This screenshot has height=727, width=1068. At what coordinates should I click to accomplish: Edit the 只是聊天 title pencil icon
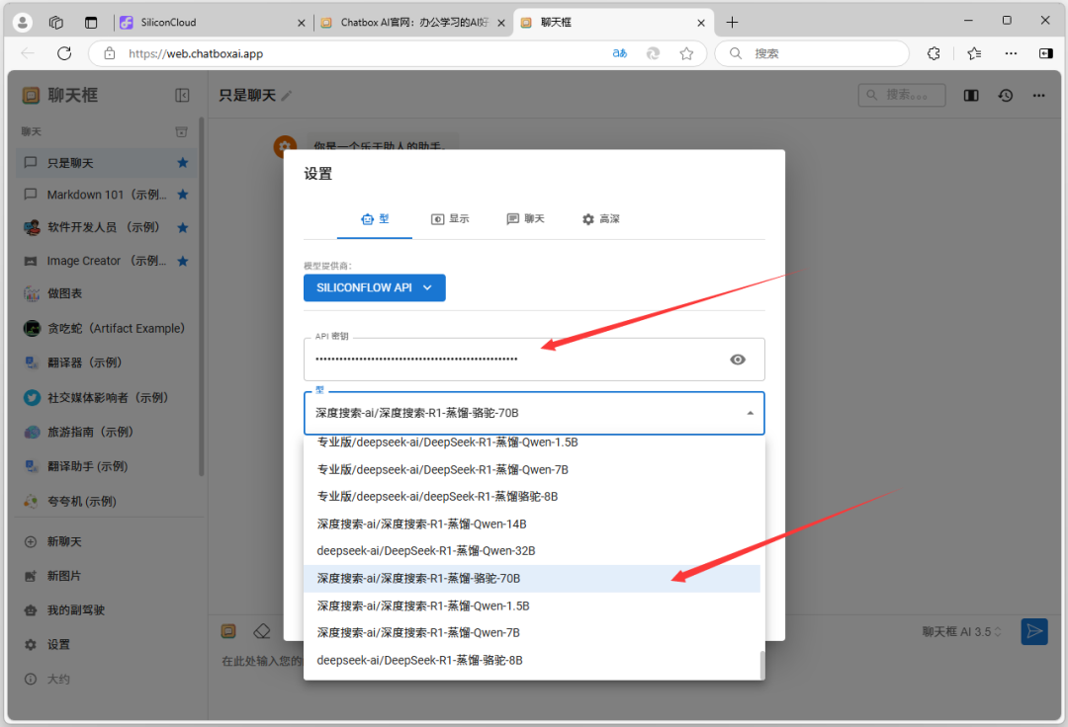click(287, 96)
